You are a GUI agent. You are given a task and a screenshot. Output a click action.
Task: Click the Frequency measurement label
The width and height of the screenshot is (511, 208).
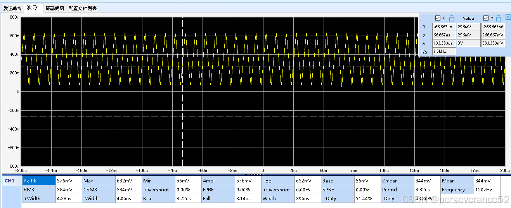click(457, 190)
